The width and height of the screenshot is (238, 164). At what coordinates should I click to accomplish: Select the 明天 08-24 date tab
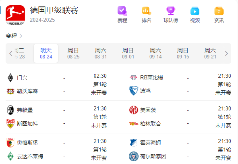(46, 53)
